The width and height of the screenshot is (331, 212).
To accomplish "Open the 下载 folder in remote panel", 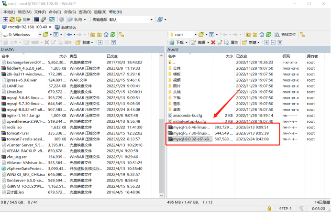I will [177, 98].
